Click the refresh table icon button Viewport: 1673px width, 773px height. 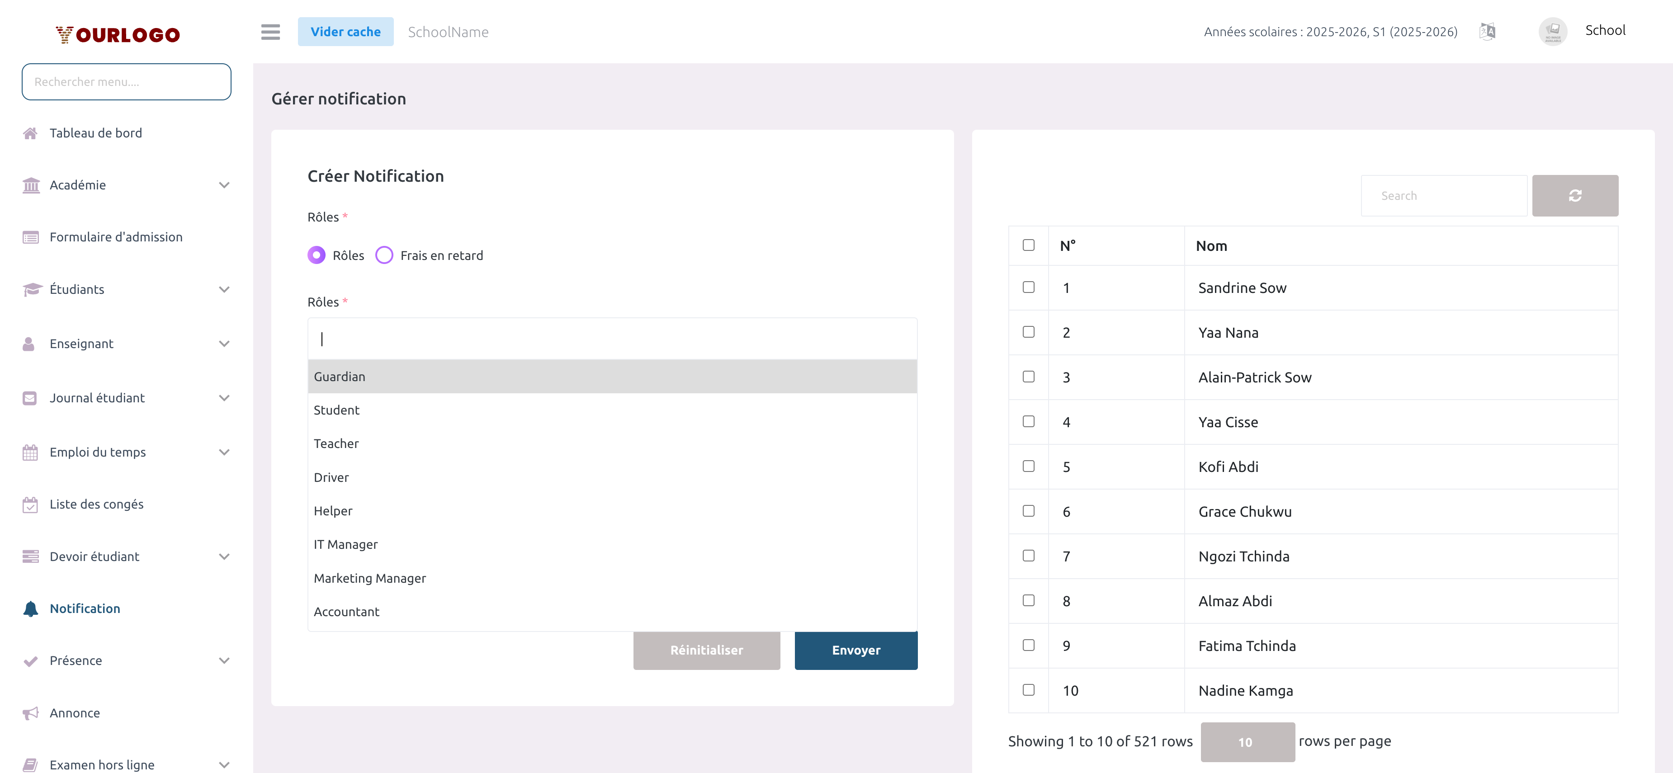click(x=1574, y=195)
